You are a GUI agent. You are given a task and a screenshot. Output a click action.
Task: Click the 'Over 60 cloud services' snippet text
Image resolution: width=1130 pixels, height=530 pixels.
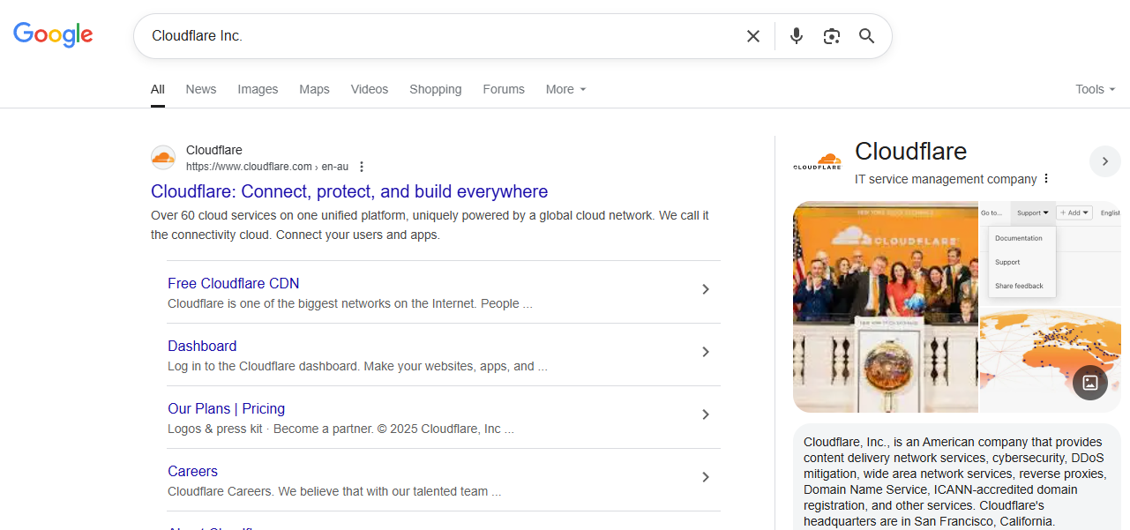click(x=430, y=225)
